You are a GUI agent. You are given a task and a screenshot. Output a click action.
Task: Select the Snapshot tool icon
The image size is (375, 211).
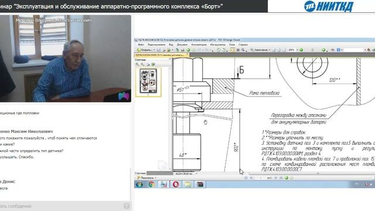(243, 50)
